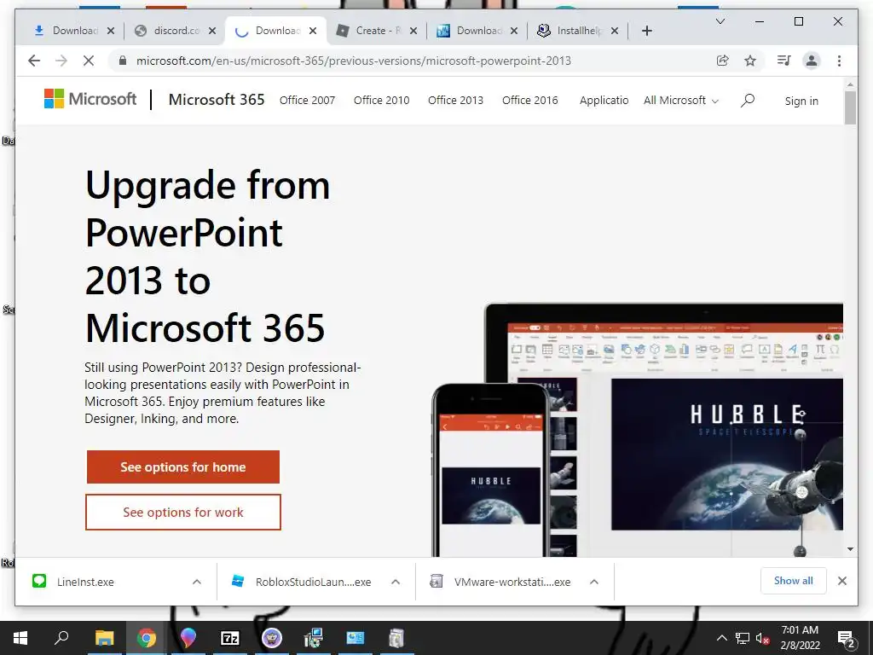Click the phone PowerPoint image

[490, 470]
